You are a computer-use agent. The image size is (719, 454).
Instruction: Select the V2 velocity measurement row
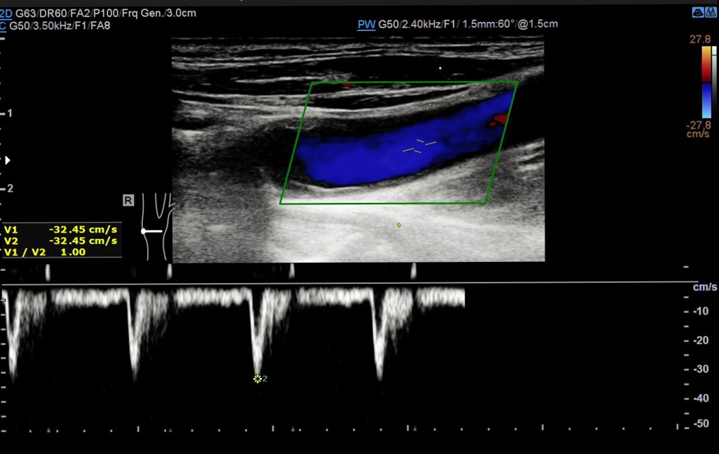pyautogui.click(x=62, y=240)
